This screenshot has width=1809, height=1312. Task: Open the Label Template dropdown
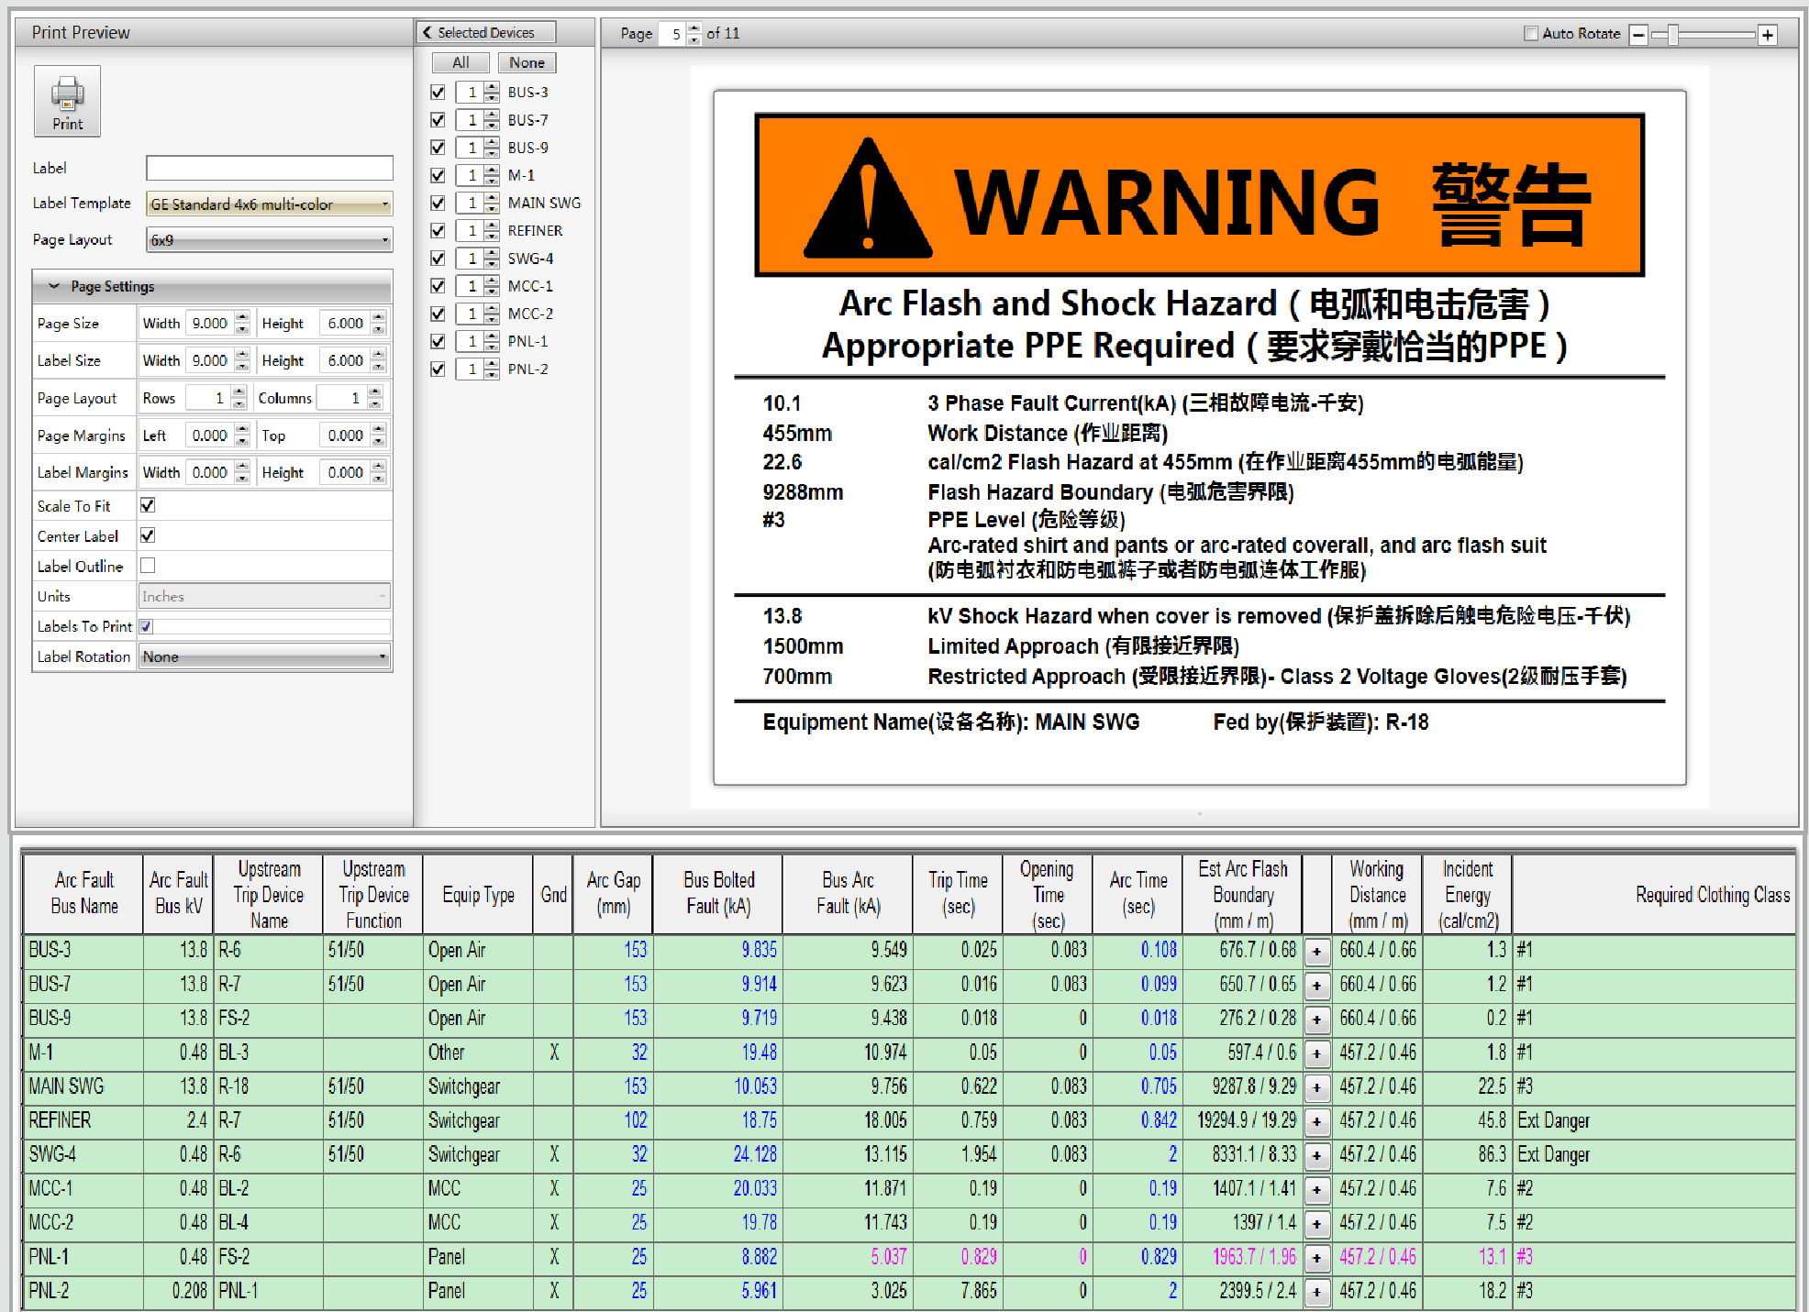[269, 204]
